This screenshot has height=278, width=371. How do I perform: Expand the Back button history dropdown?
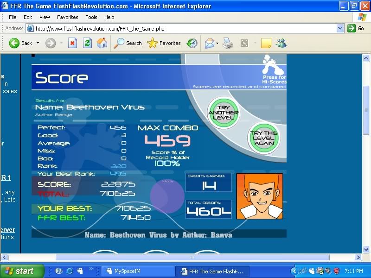pos(38,43)
